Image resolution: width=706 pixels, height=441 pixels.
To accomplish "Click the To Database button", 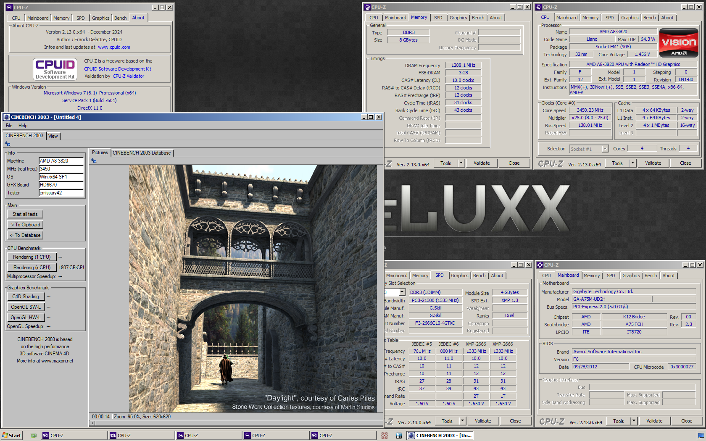I will (25, 235).
